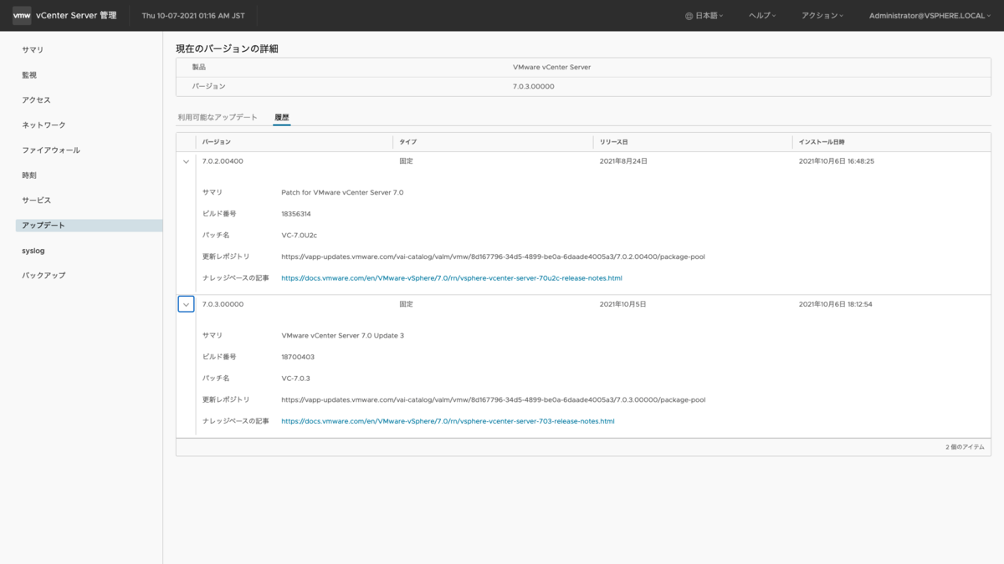The height and width of the screenshot is (564, 1004).
Task: Click install time 2021年10月6日 18:12:54
Action: click(836, 304)
